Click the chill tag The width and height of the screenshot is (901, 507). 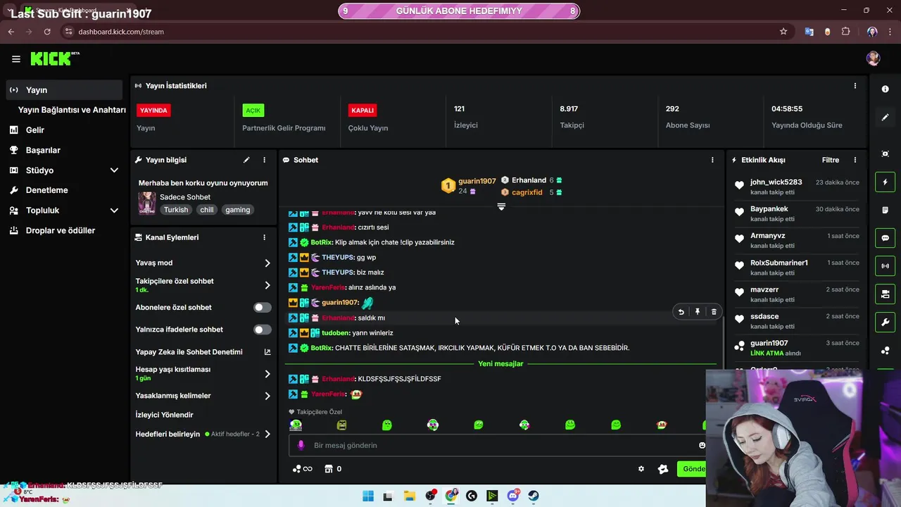tap(207, 210)
